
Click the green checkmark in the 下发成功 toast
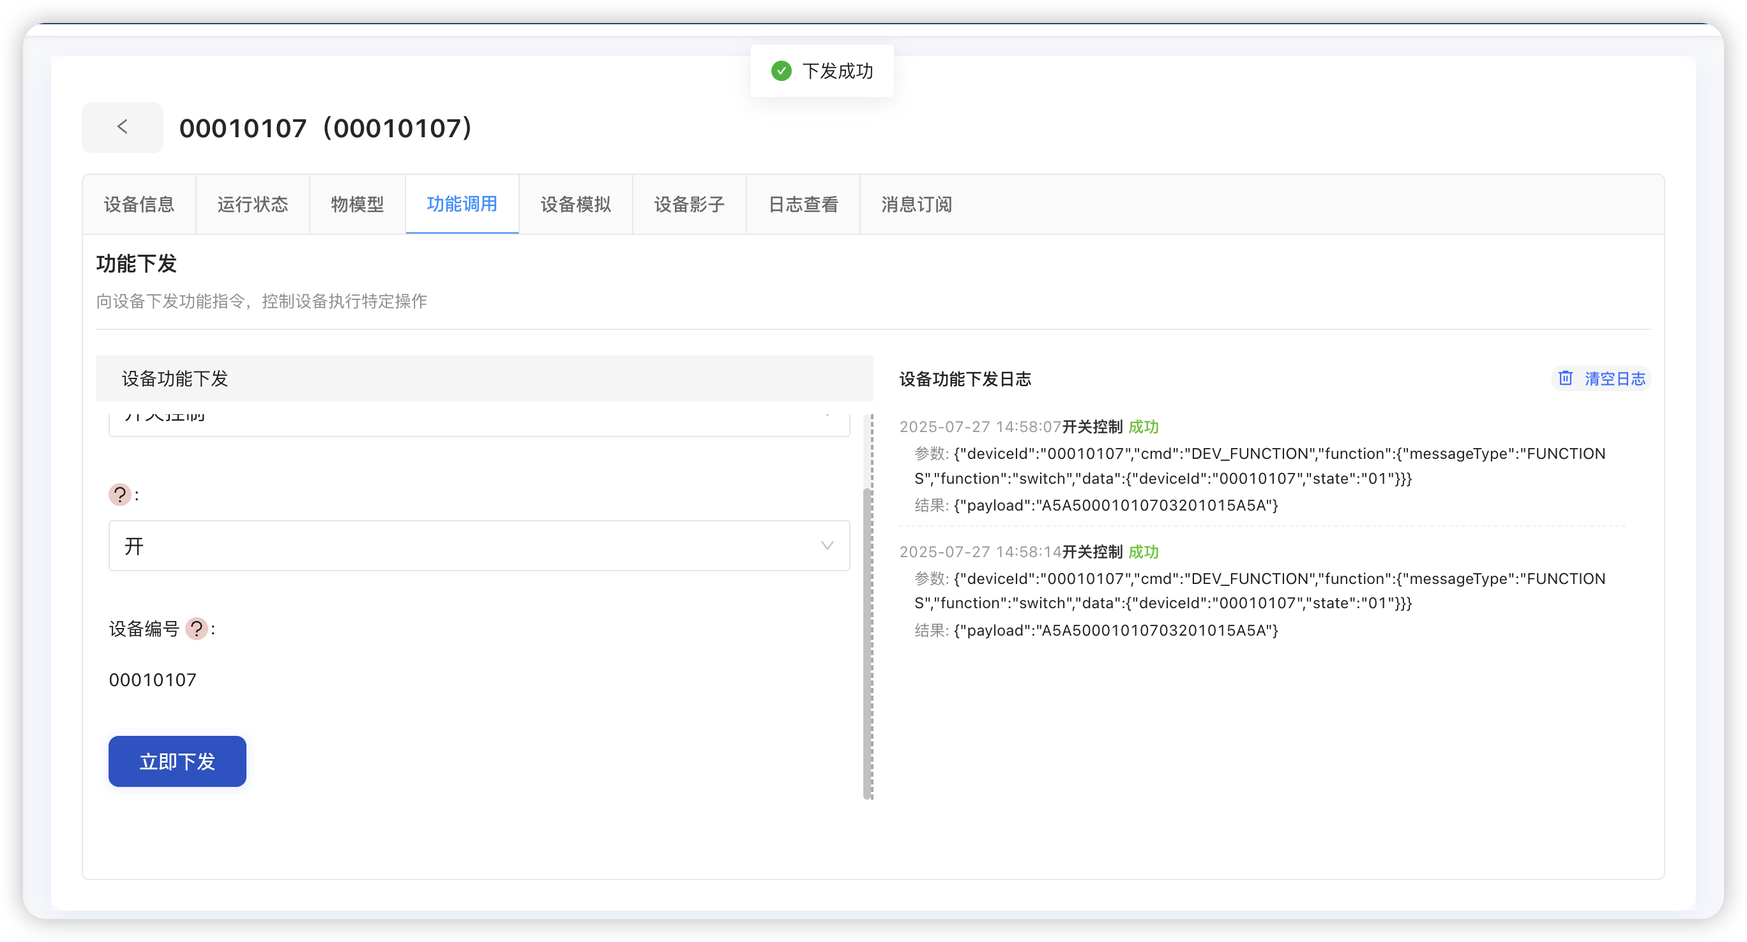point(780,70)
